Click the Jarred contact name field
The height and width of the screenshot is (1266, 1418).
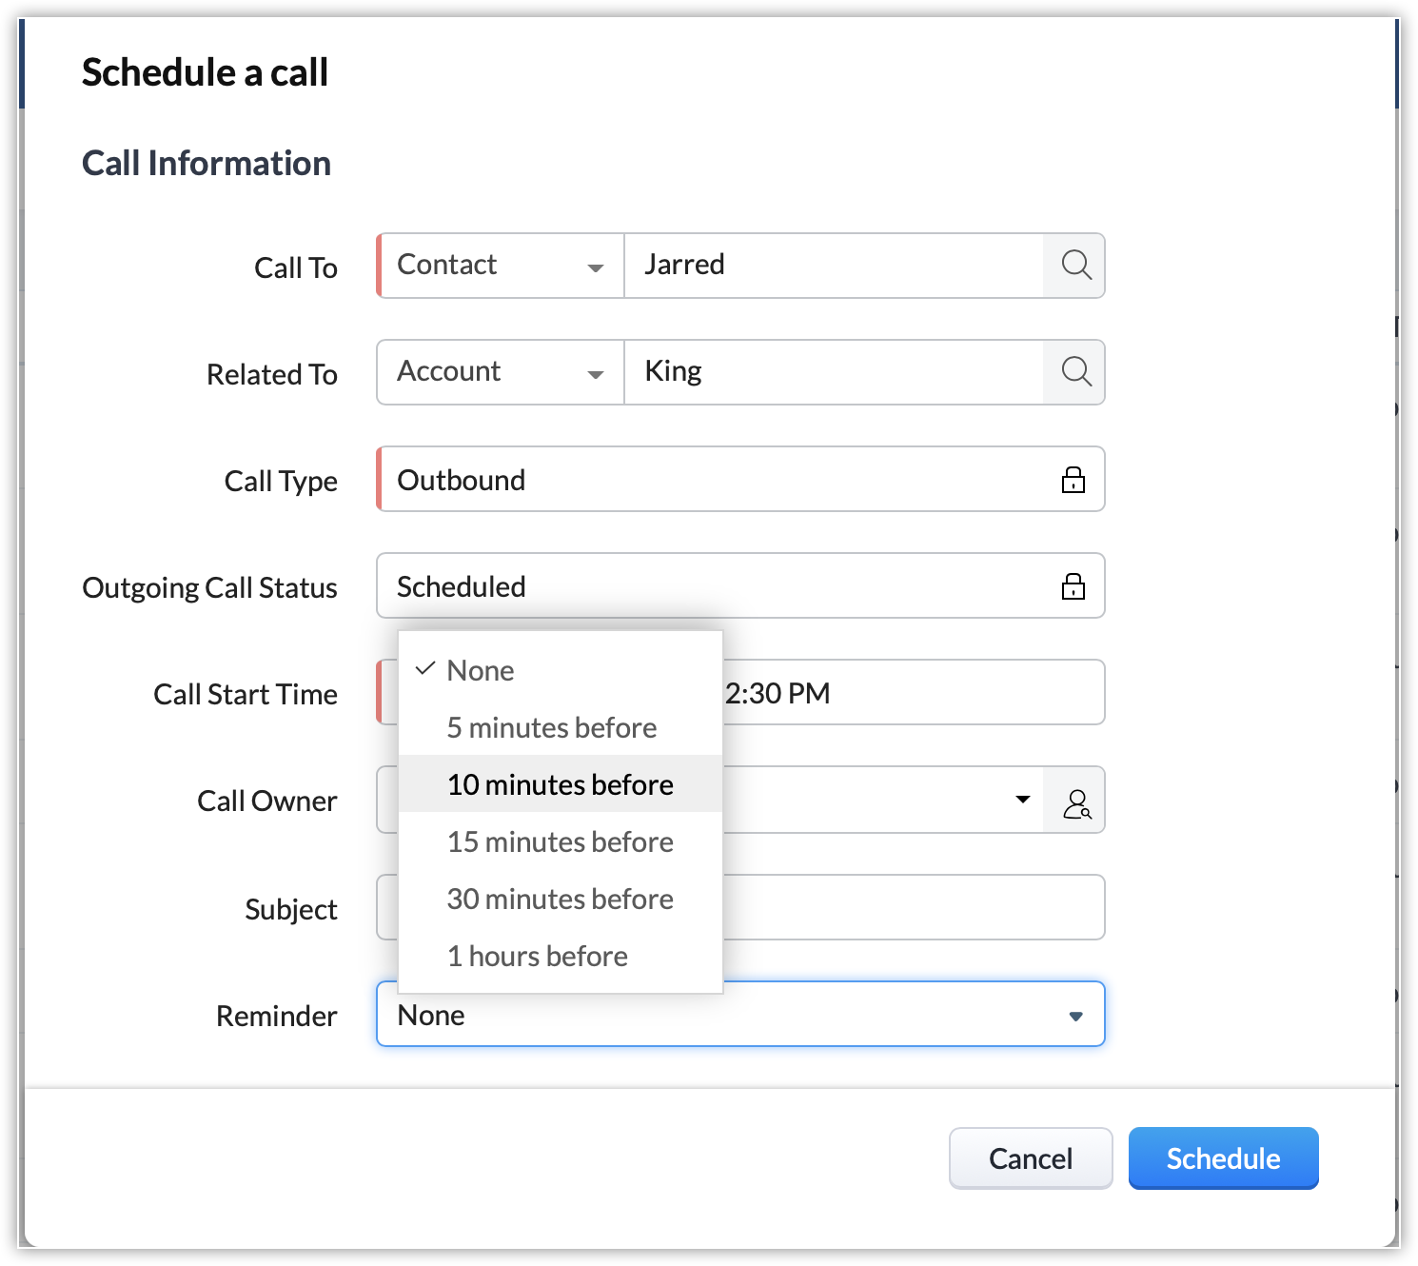(x=833, y=266)
